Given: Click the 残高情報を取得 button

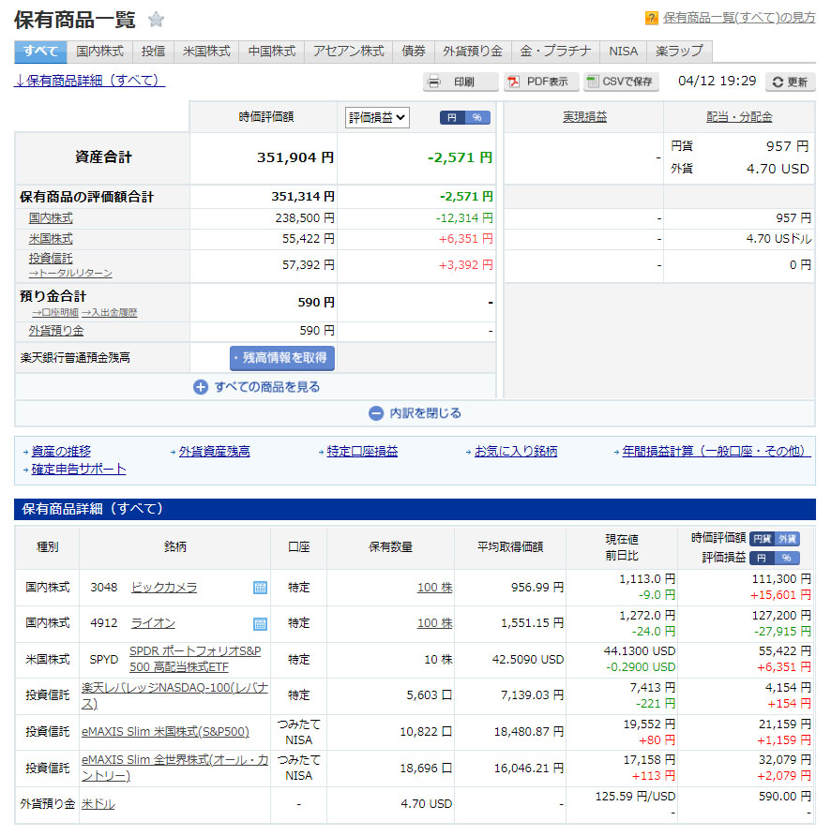Looking at the screenshot, I should [281, 358].
